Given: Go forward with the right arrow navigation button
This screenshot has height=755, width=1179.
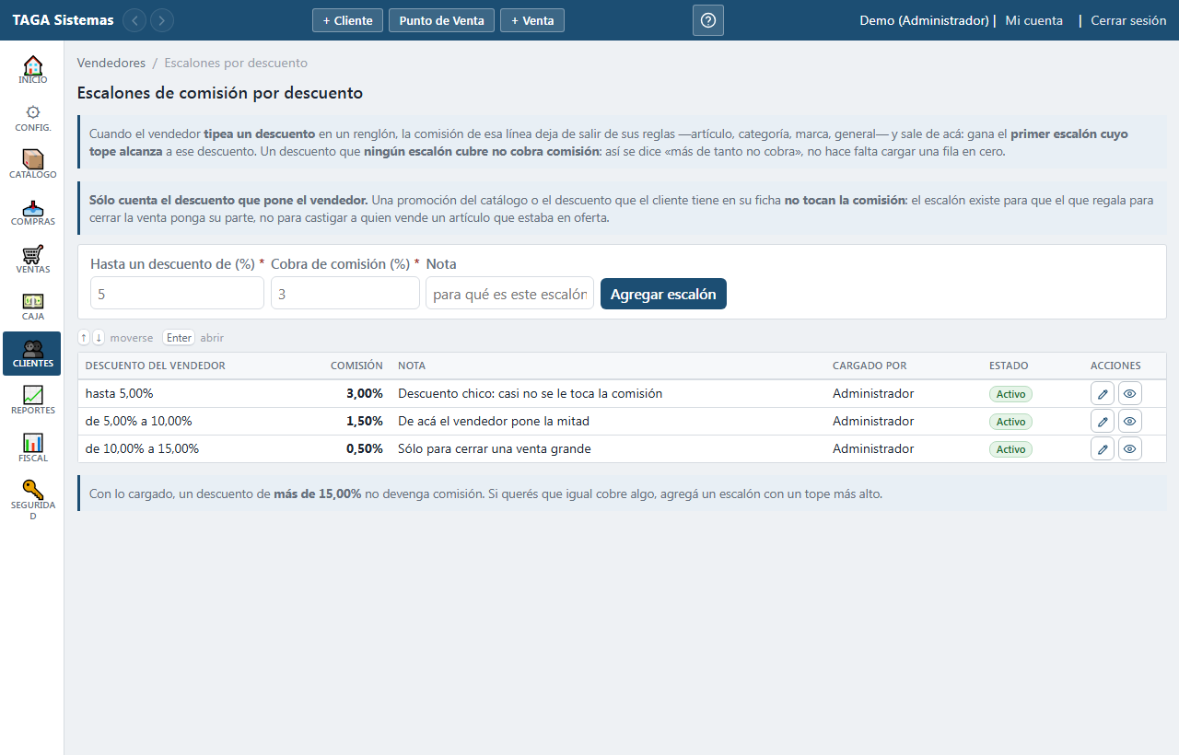Looking at the screenshot, I should point(162,20).
